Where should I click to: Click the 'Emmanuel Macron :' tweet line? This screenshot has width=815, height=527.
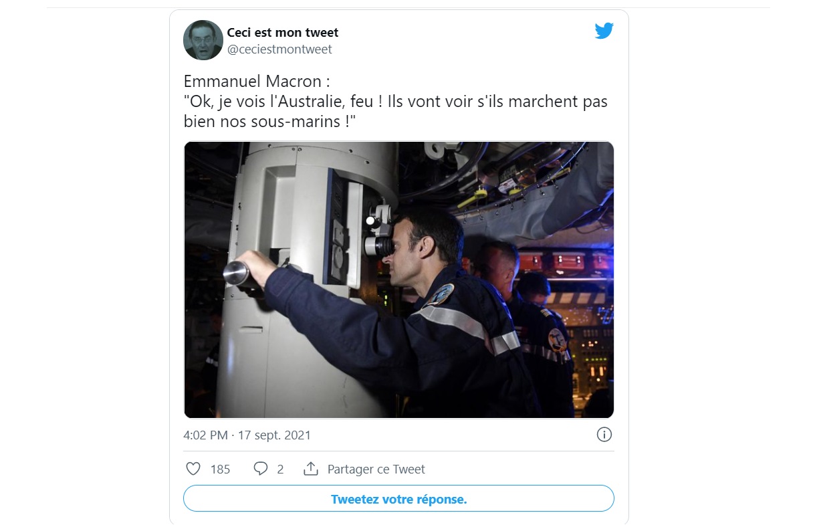(x=257, y=82)
